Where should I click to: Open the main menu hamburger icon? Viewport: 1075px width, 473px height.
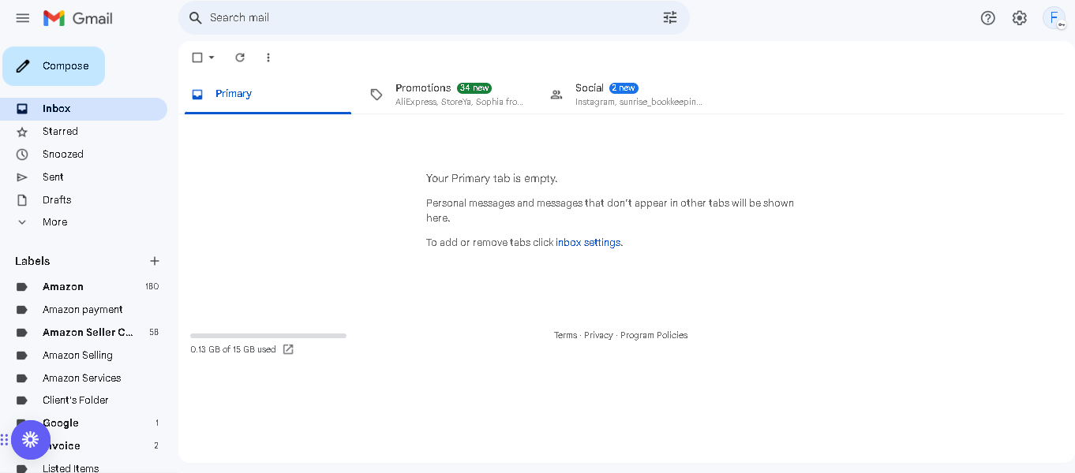tap(23, 17)
